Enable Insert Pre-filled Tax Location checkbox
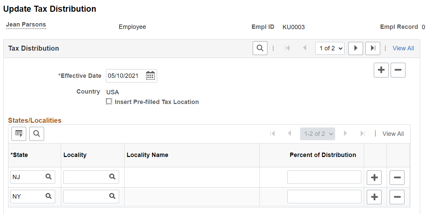This screenshot has height=214, width=428. click(109, 101)
